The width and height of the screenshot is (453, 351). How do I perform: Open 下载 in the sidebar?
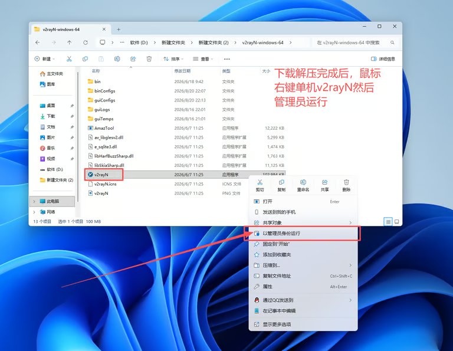(x=47, y=116)
